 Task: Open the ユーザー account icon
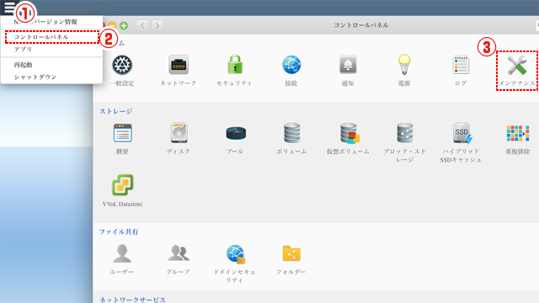click(122, 253)
